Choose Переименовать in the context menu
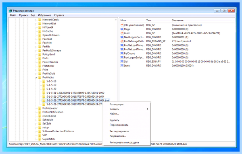 (x=119, y=125)
